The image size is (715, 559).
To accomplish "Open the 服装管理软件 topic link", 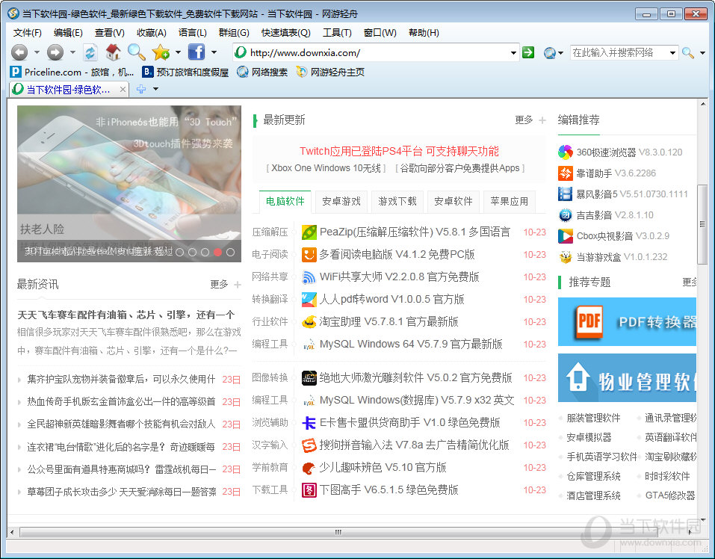I will coord(593,418).
